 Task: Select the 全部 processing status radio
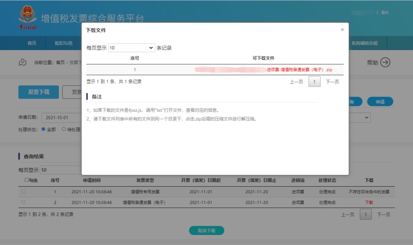44,129
